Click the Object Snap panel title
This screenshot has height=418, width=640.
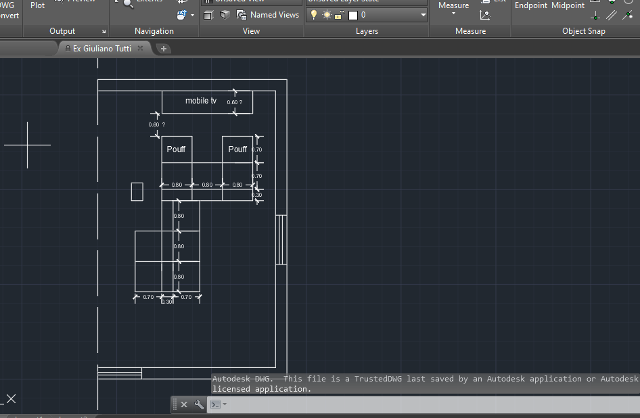click(583, 31)
